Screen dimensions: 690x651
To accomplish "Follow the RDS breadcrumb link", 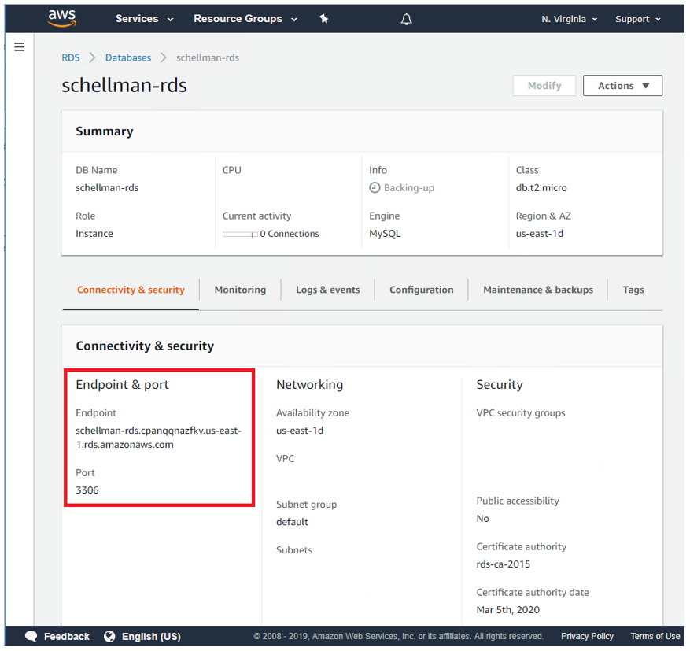I will (71, 57).
